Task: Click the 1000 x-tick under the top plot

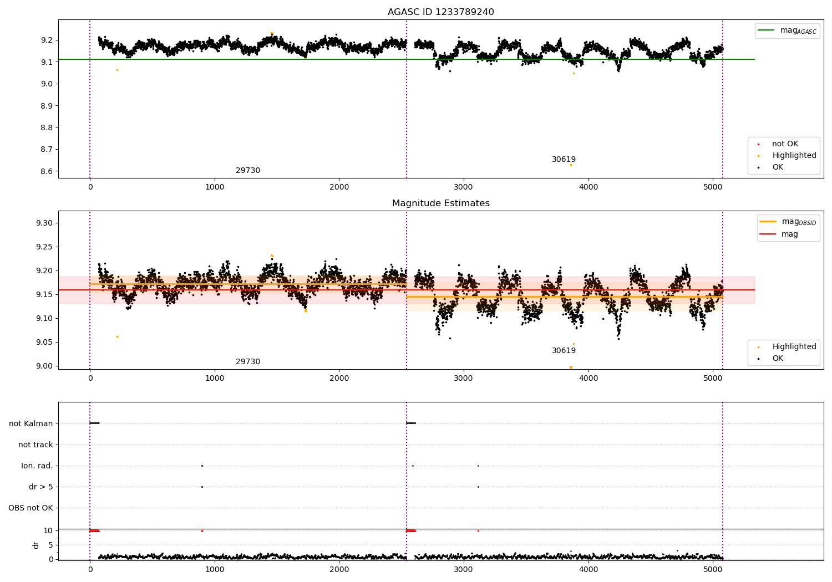Action: point(215,187)
